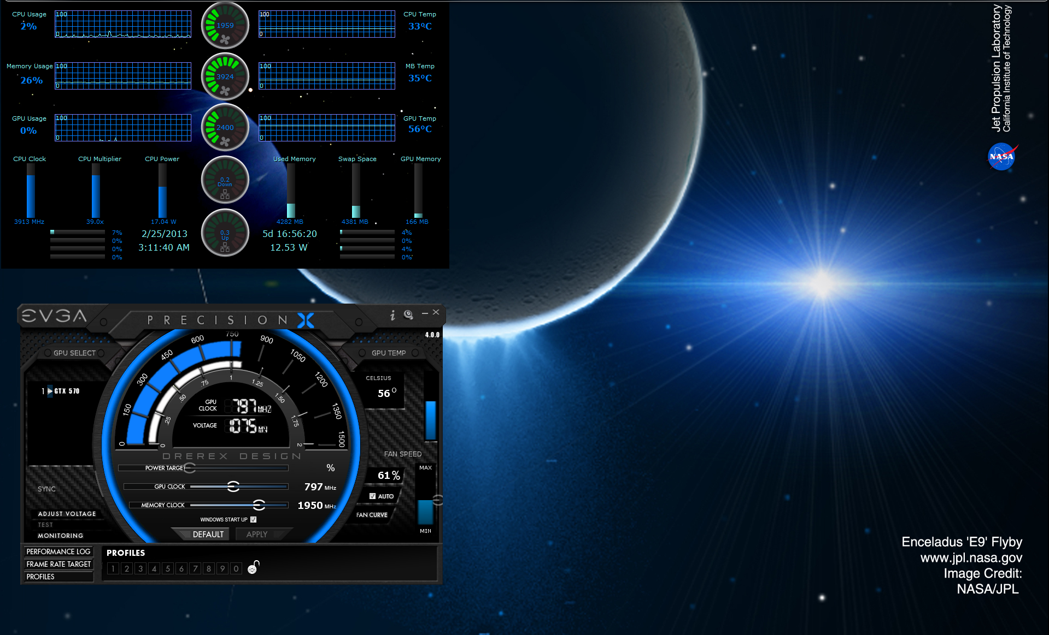Click the fan speed vertical slider handle

[437, 500]
